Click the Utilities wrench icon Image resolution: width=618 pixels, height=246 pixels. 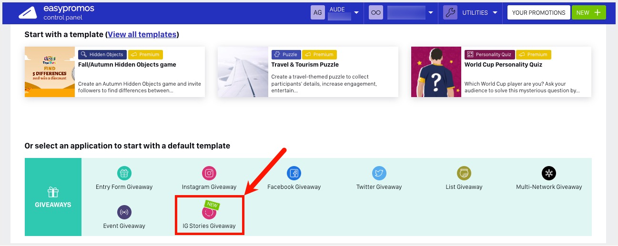(x=450, y=13)
